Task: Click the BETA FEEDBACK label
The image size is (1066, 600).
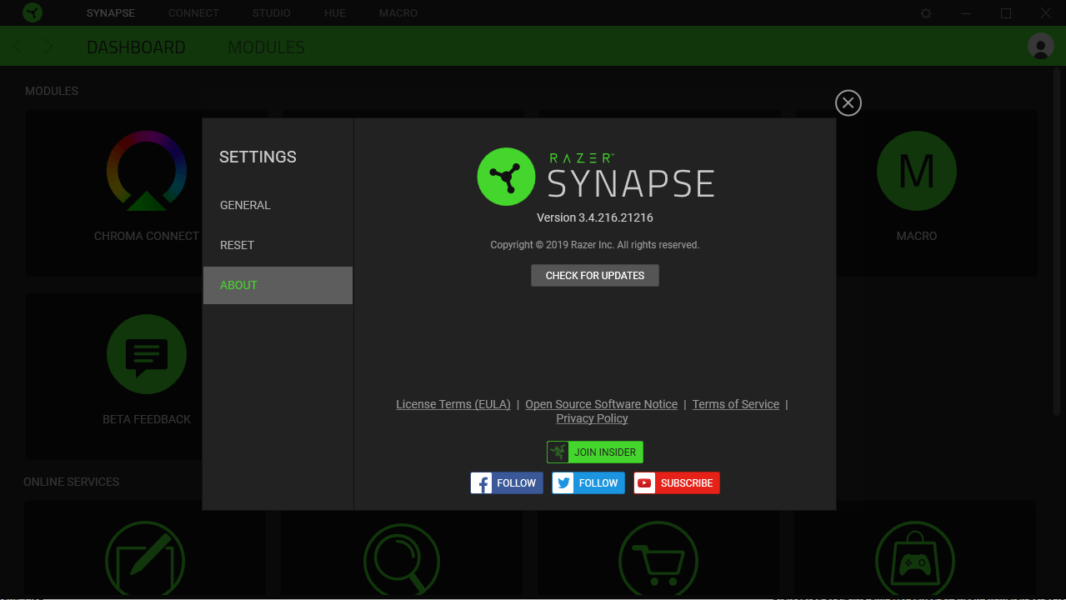Action: point(147,419)
